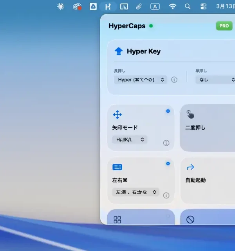Screen dimensions: 235x251
Task: Click the 長押し label
Action: tap(119, 71)
